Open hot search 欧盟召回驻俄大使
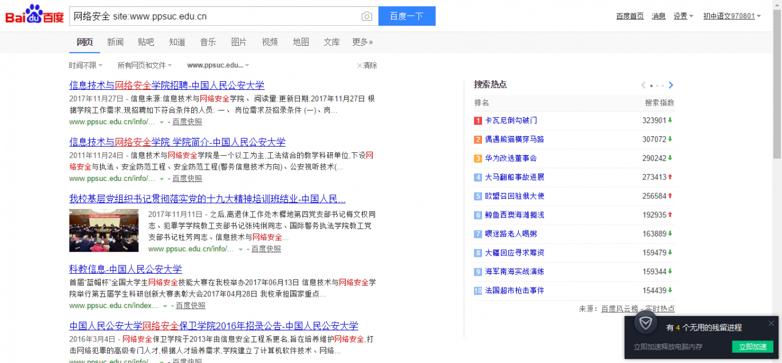Viewport: 782px width, 363px height. pyautogui.click(x=514, y=196)
